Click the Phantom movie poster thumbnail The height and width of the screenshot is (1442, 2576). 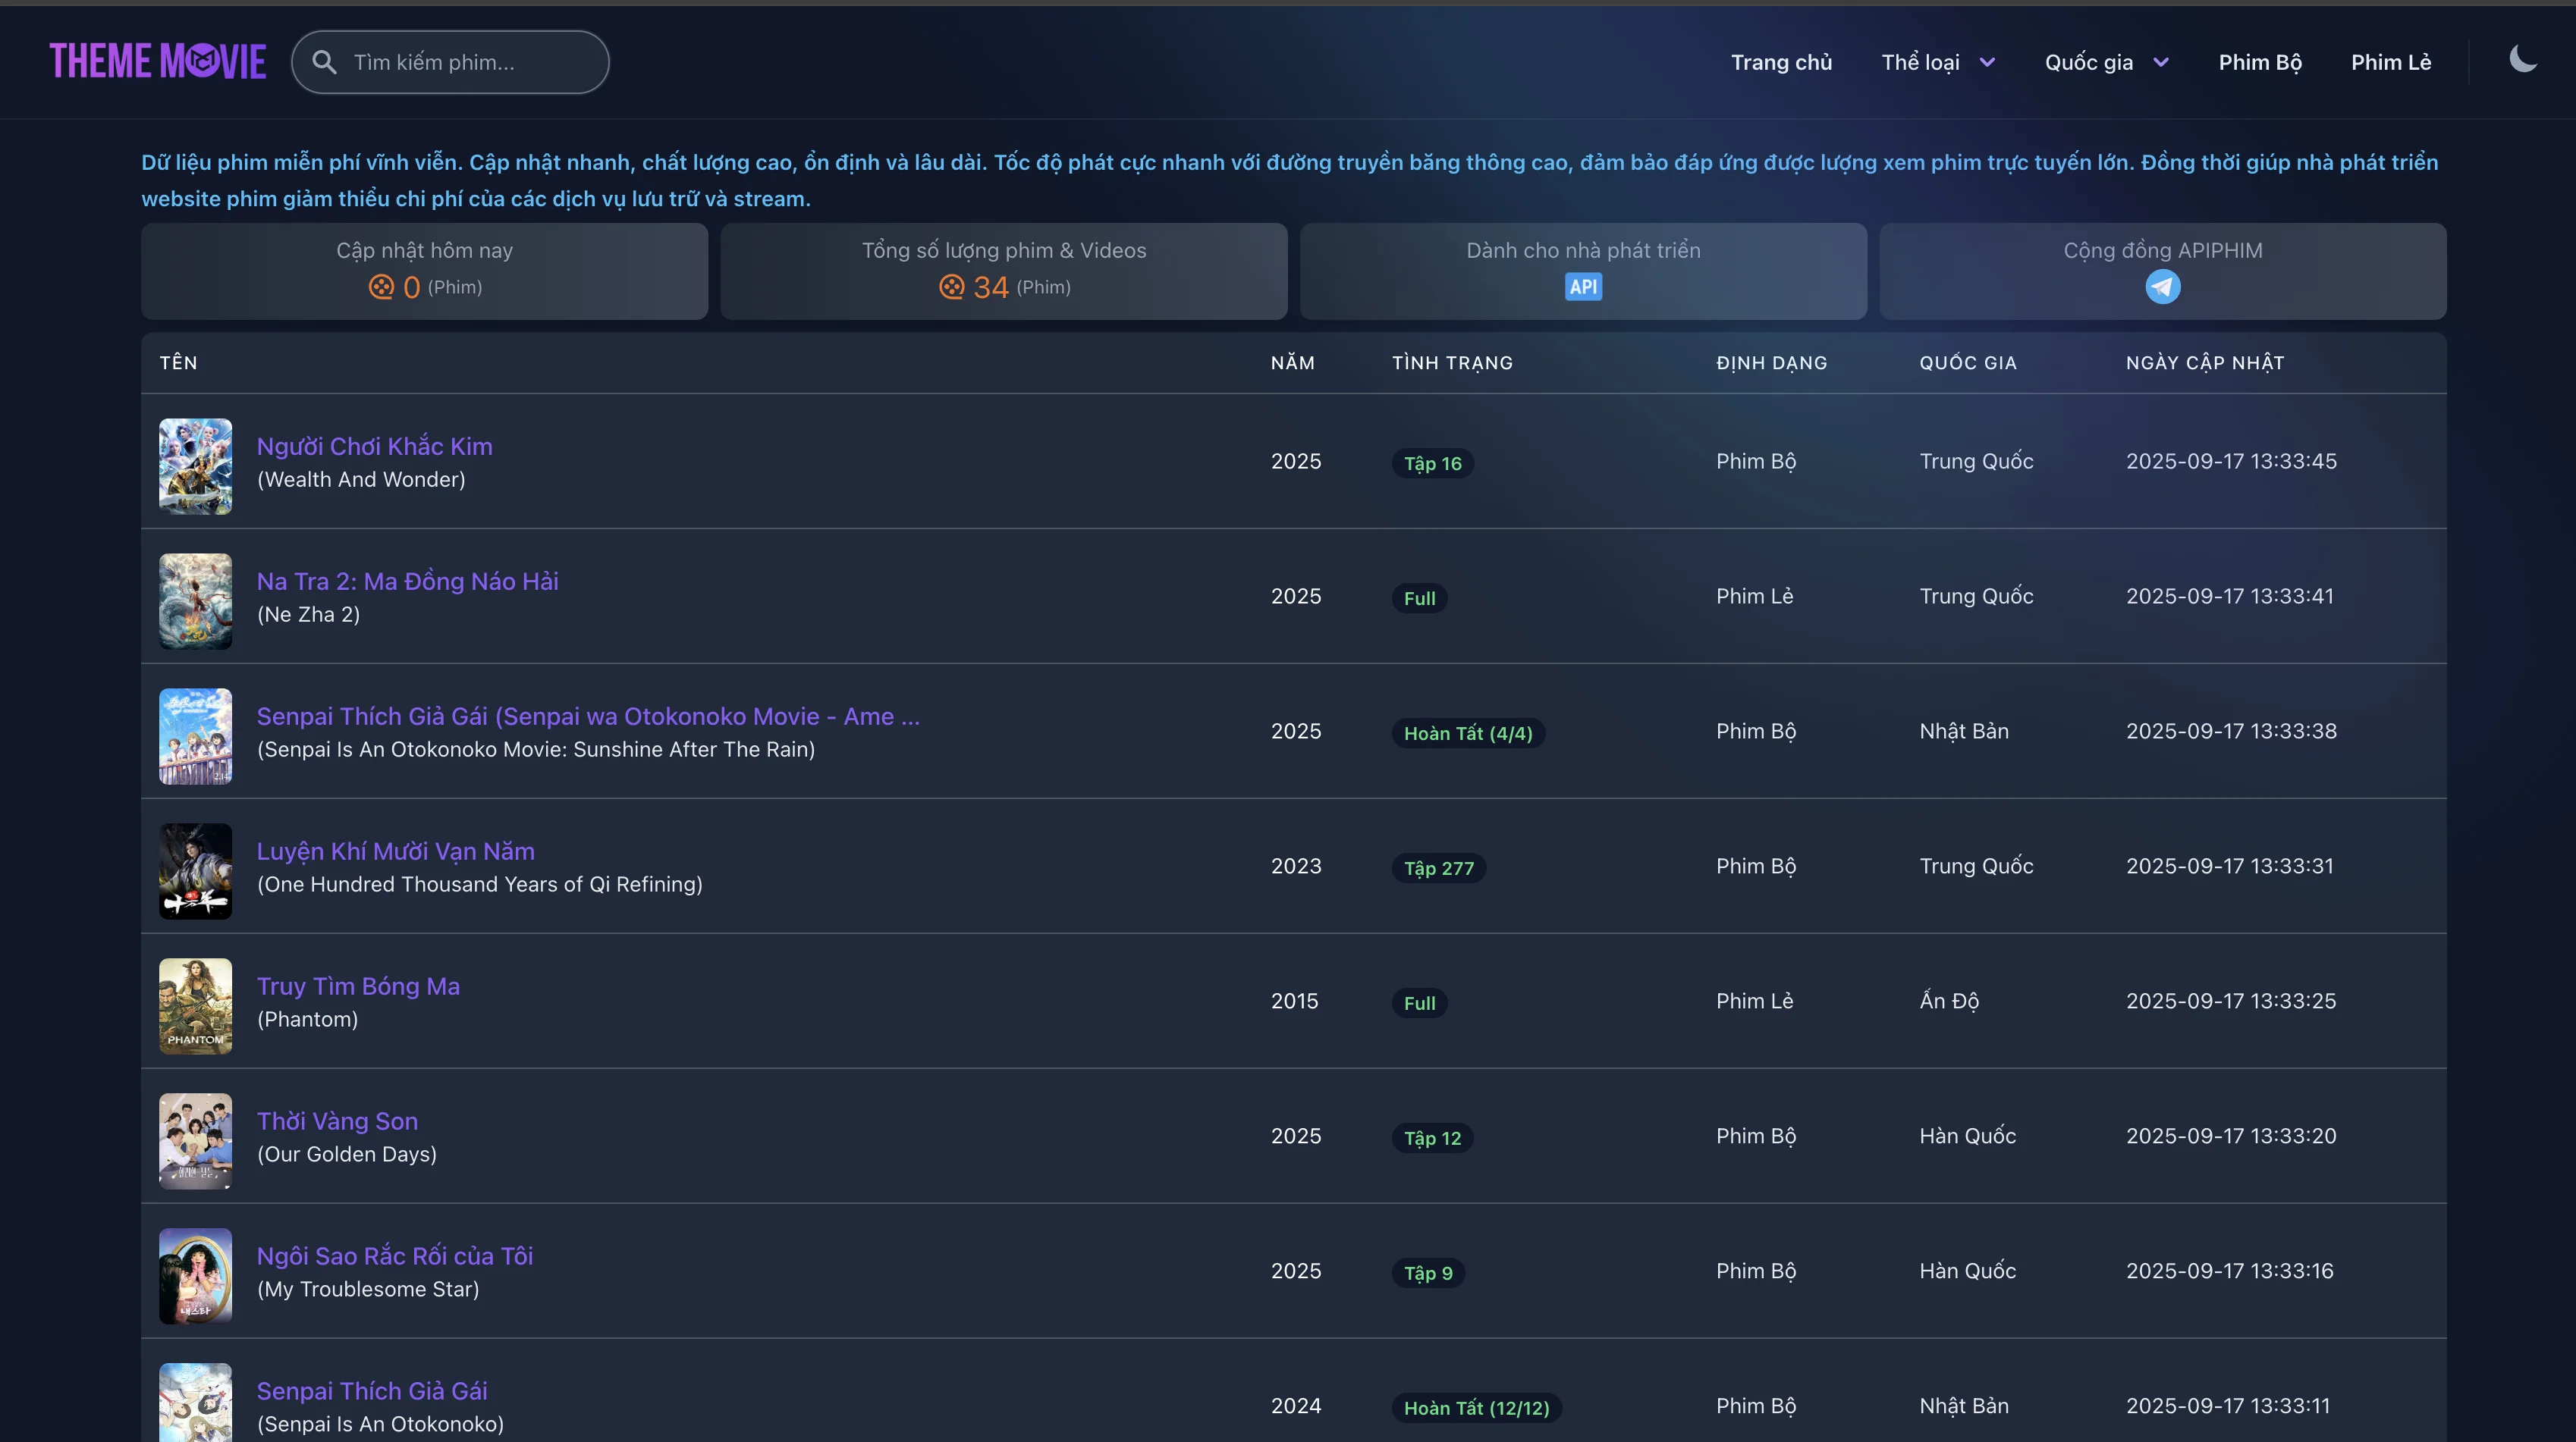[x=195, y=1006]
